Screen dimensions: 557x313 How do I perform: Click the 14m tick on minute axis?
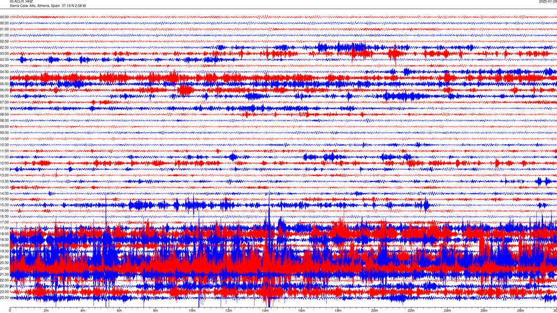tap(265, 311)
